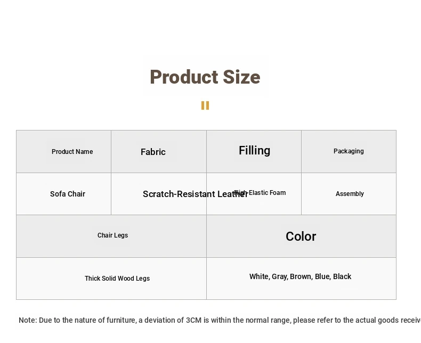Click the word "White" in the color list
This screenshot has height=343, width=421.
[259, 276]
